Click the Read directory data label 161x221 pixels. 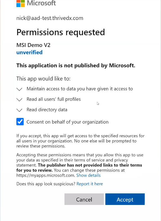47,110
